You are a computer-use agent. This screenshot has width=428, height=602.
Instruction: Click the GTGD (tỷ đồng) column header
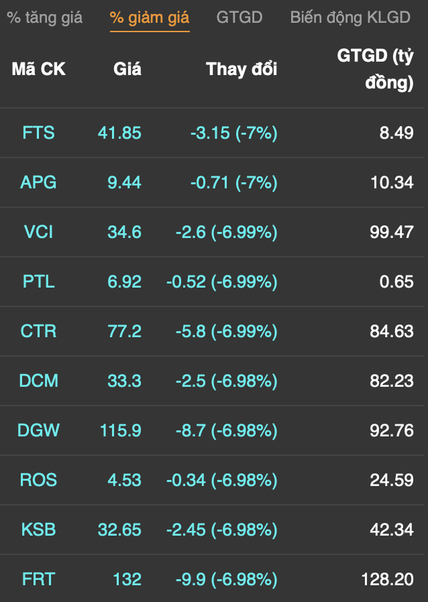pos(375,69)
